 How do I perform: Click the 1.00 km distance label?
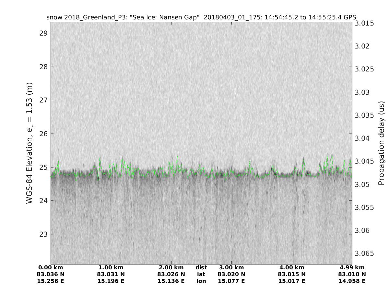click(x=111, y=268)
